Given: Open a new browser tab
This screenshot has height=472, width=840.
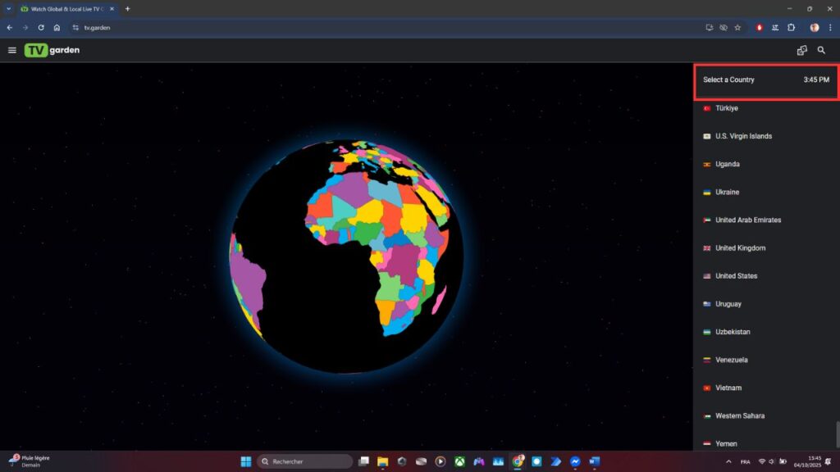Looking at the screenshot, I should (127, 8).
